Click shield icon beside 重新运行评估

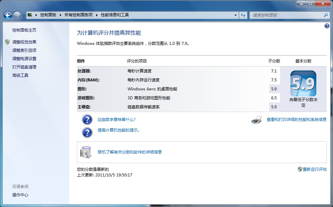[x=300, y=169]
